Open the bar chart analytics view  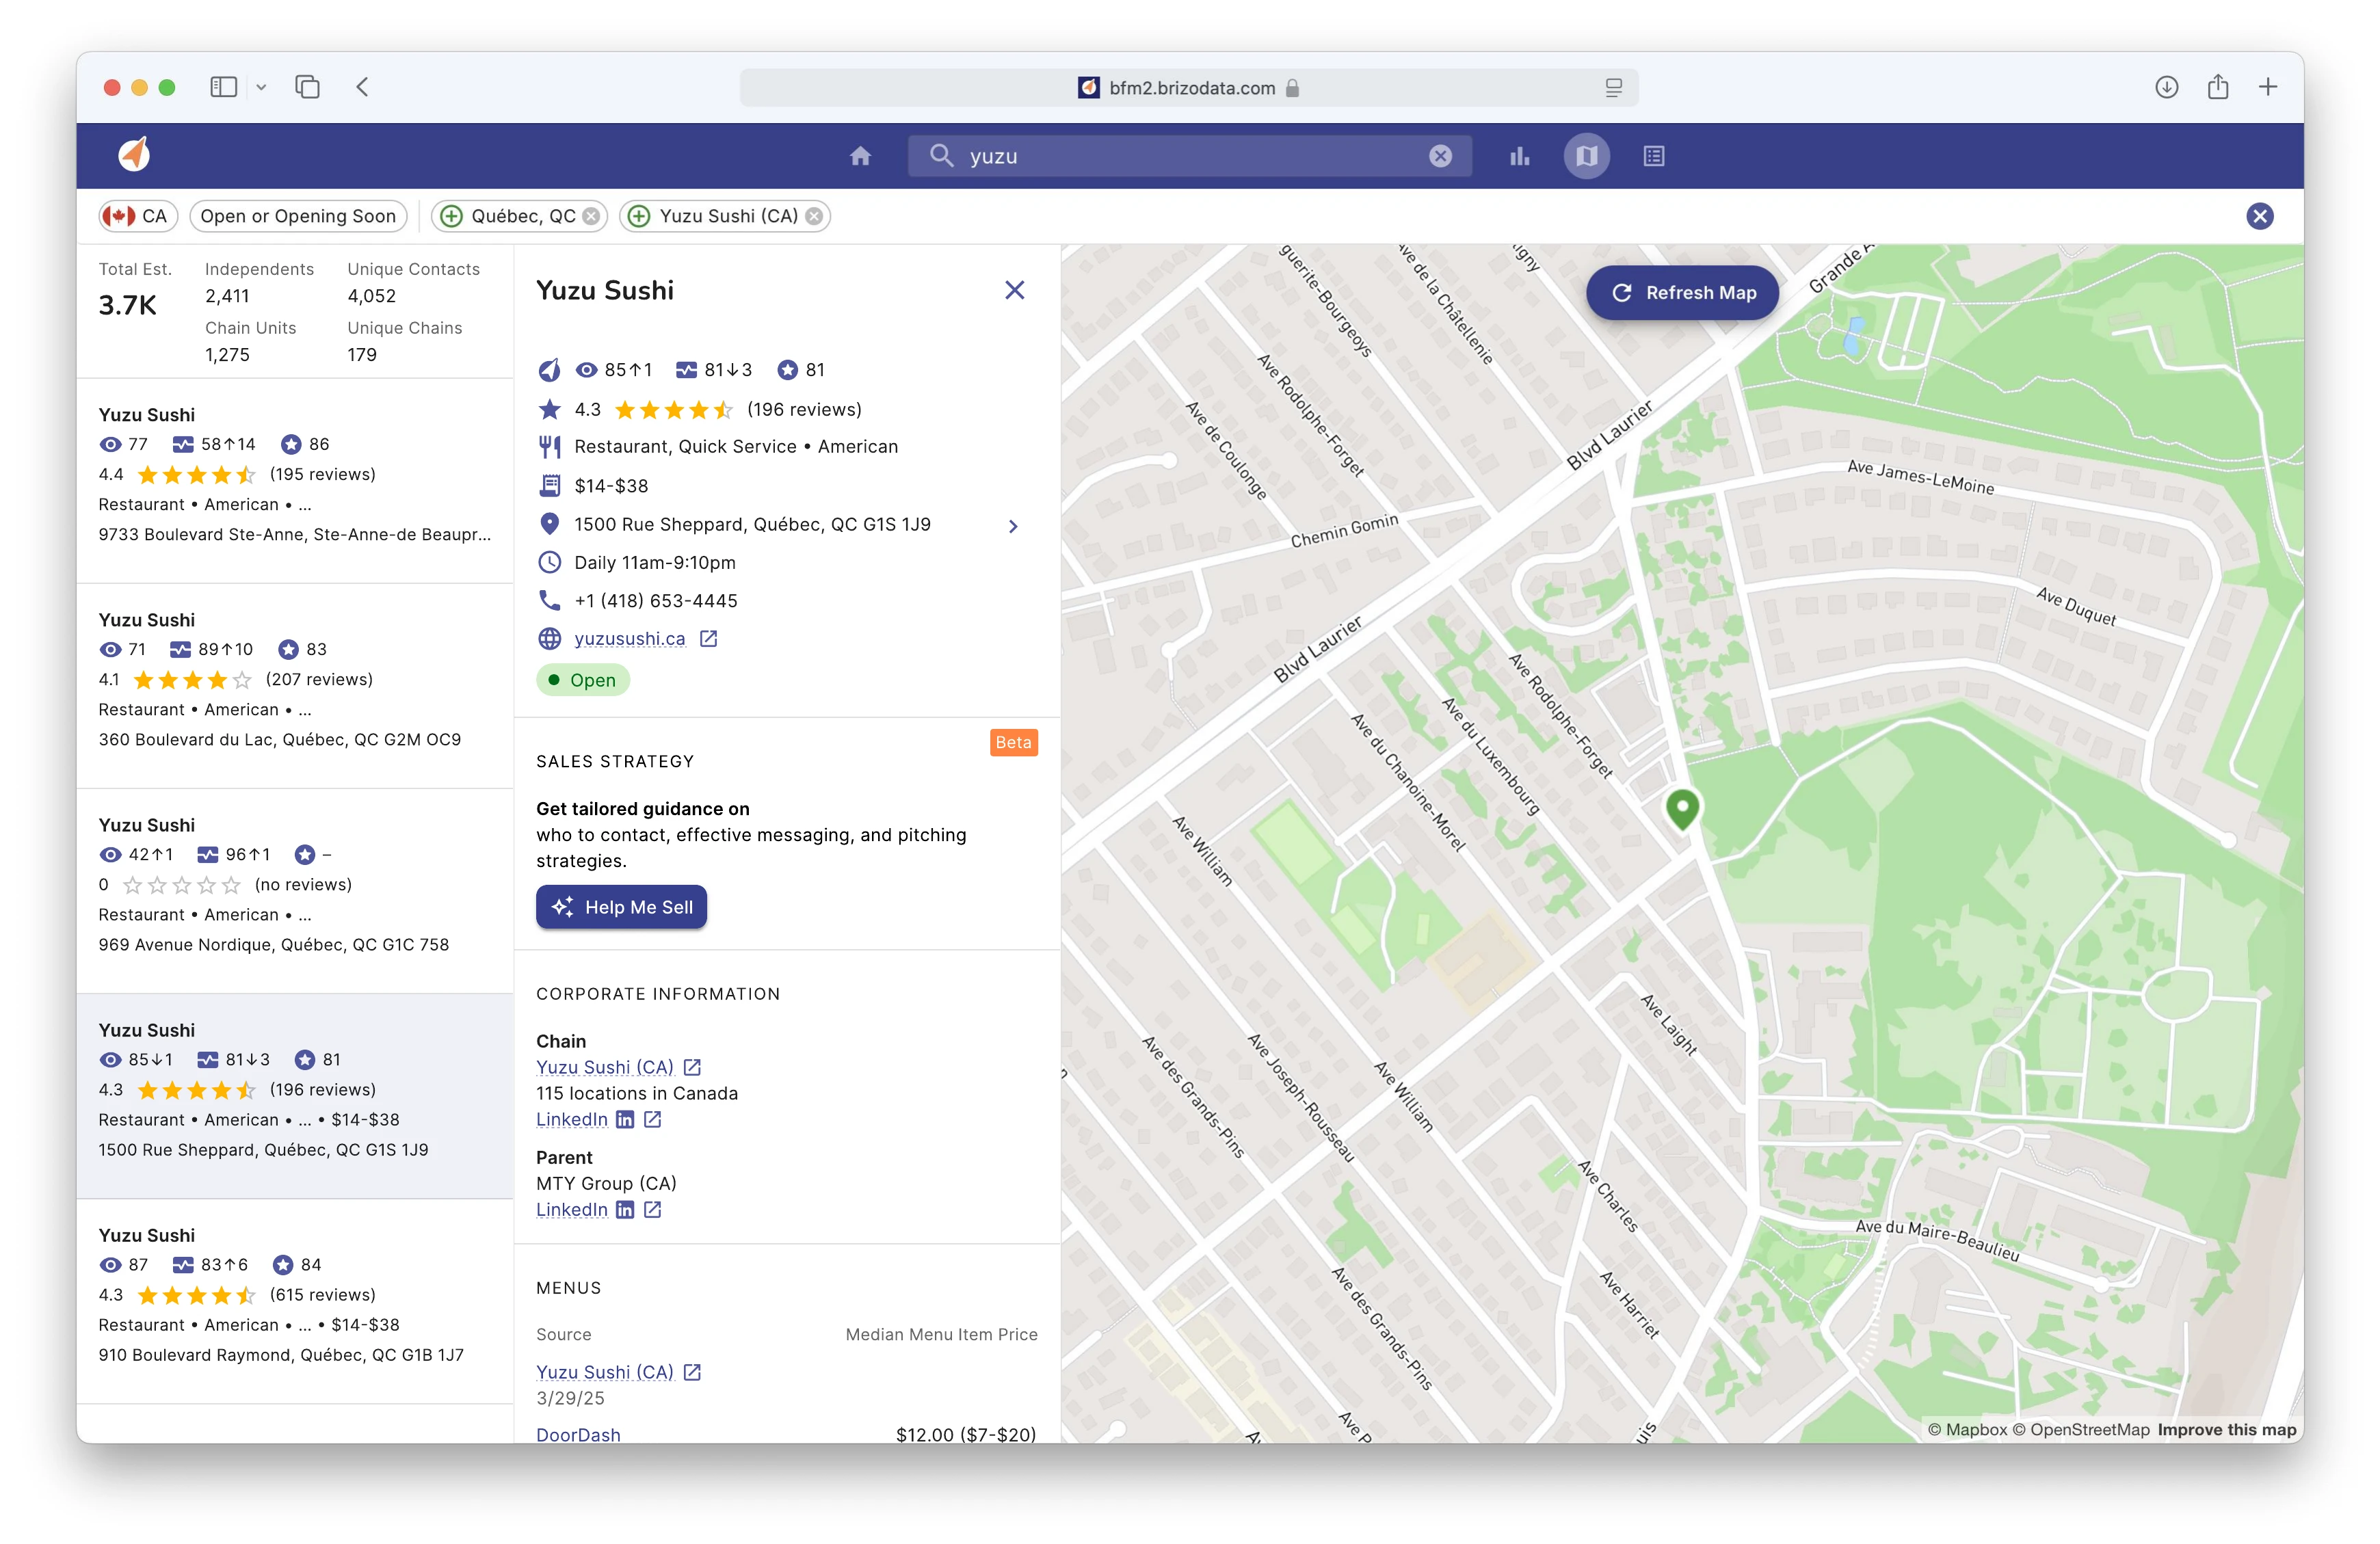point(1519,156)
